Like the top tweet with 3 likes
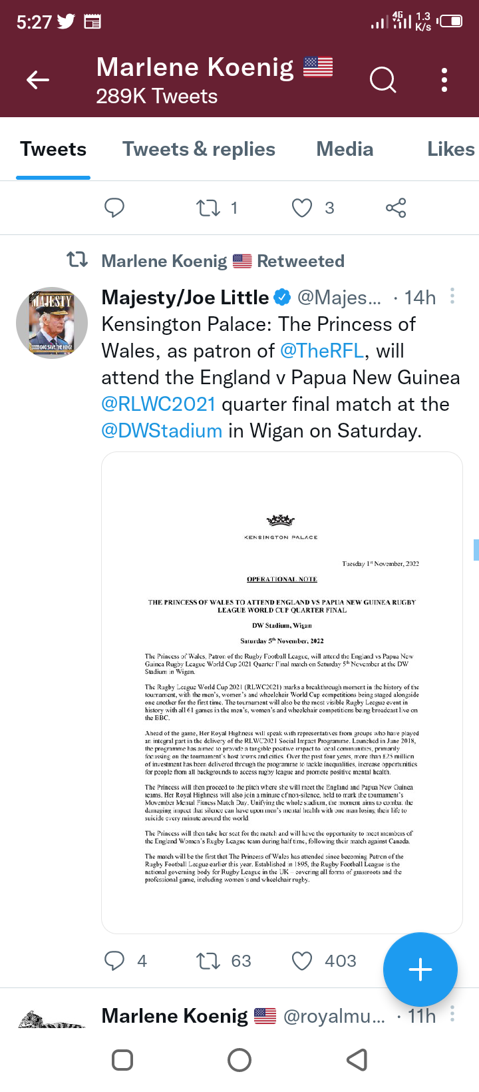Image resolution: width=479 pixels, height=1092 pixels. click(x=302, y=208)
